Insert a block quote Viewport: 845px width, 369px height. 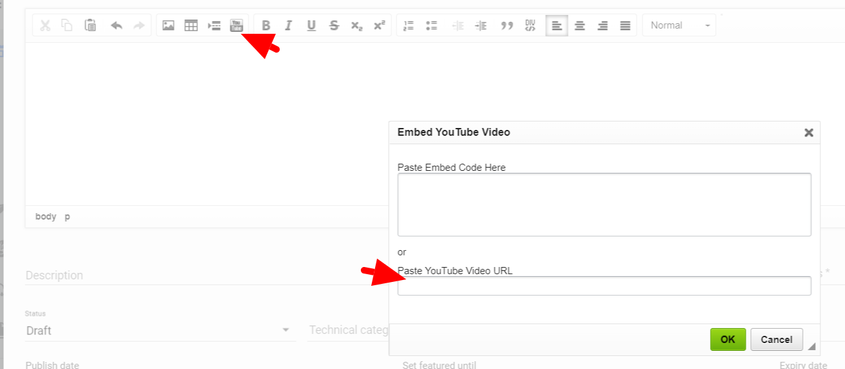[508, 25]
